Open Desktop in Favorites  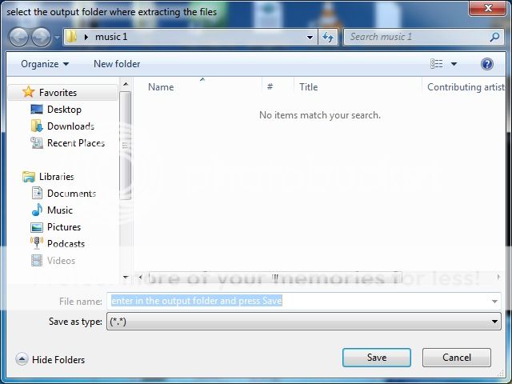[x=64, y=110]
